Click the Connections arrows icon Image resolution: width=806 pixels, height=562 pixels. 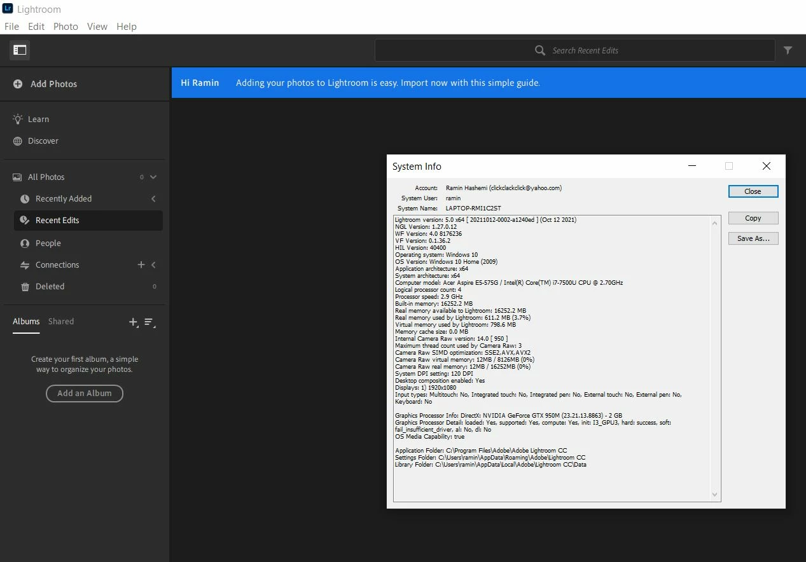(25, 265)
